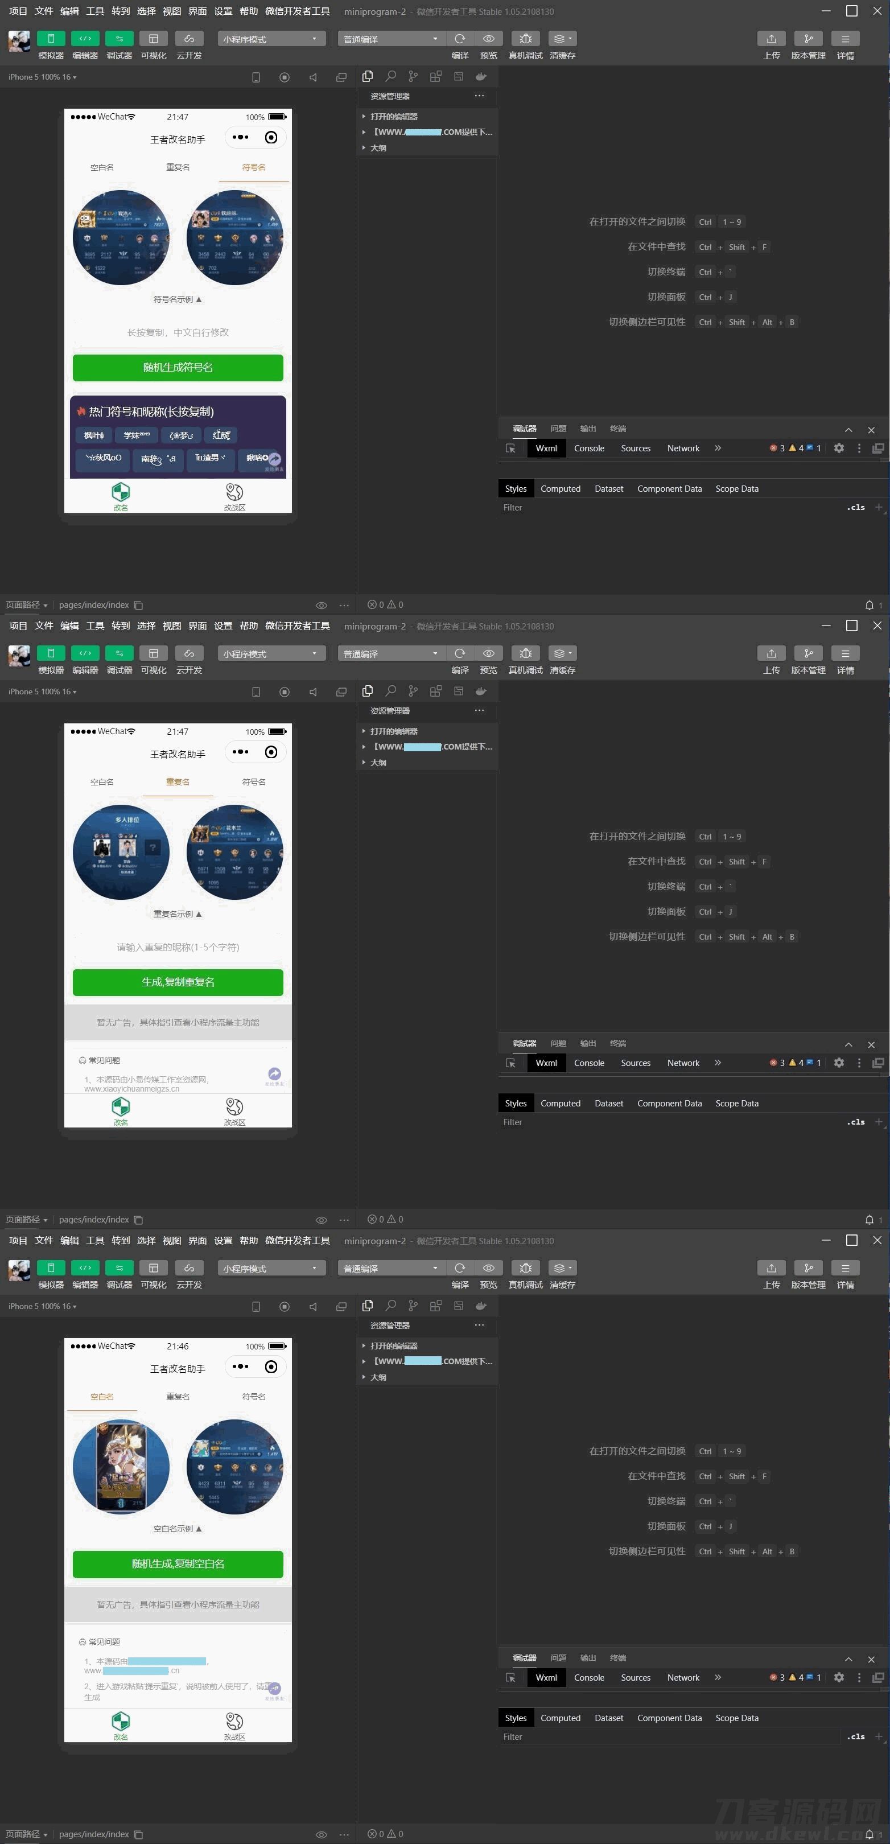Click the 请输入重复的昵称 input field
The height and width of the screenshot is (1844, 890).
point(178,947)
